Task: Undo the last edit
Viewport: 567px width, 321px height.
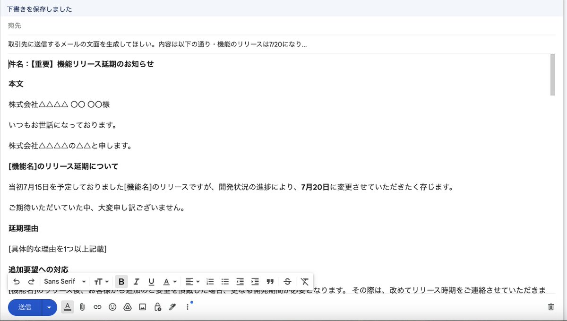Action: (17, 281)
